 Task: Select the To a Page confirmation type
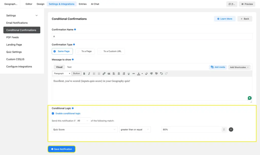[x=85, y=51]
